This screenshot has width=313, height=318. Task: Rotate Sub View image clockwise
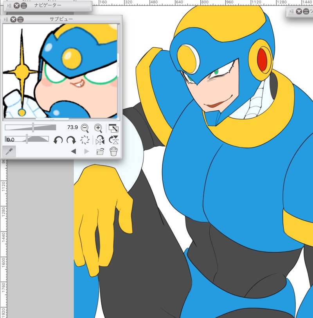tap(71, 140)
